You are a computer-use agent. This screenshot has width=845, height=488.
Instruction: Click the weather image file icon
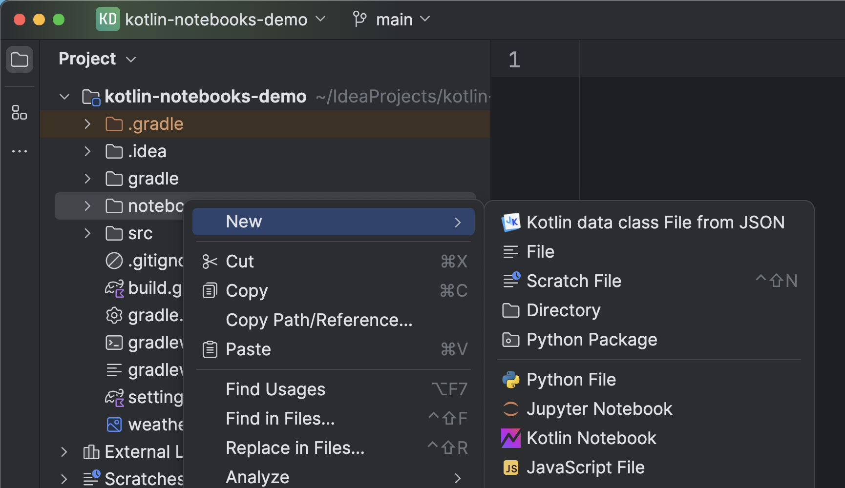point(114,425)
